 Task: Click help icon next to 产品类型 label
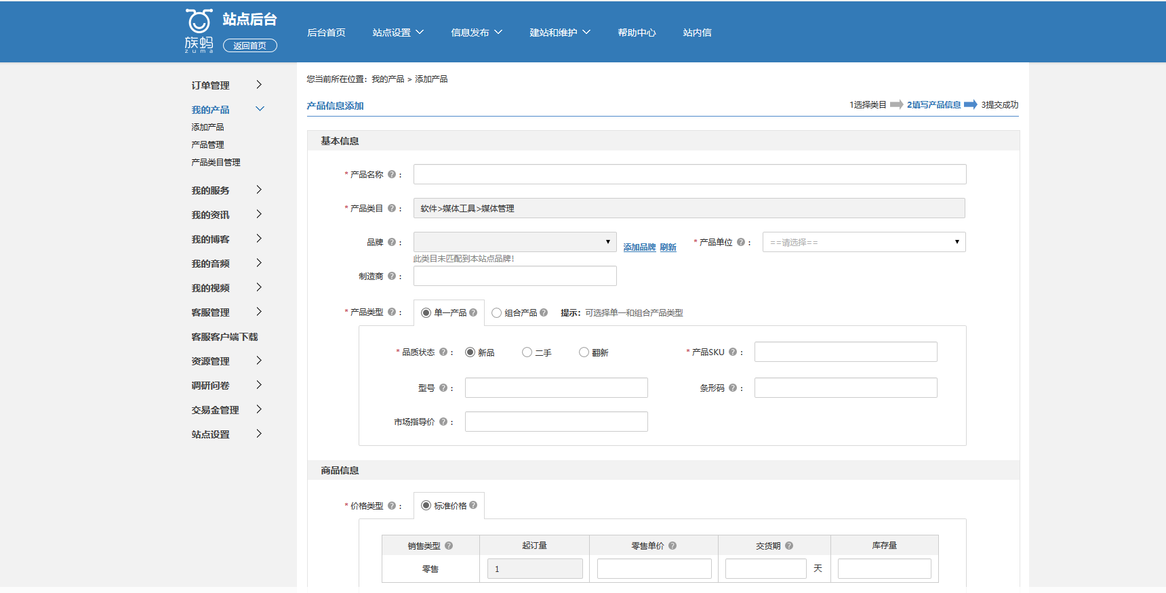tap(392, 312)
